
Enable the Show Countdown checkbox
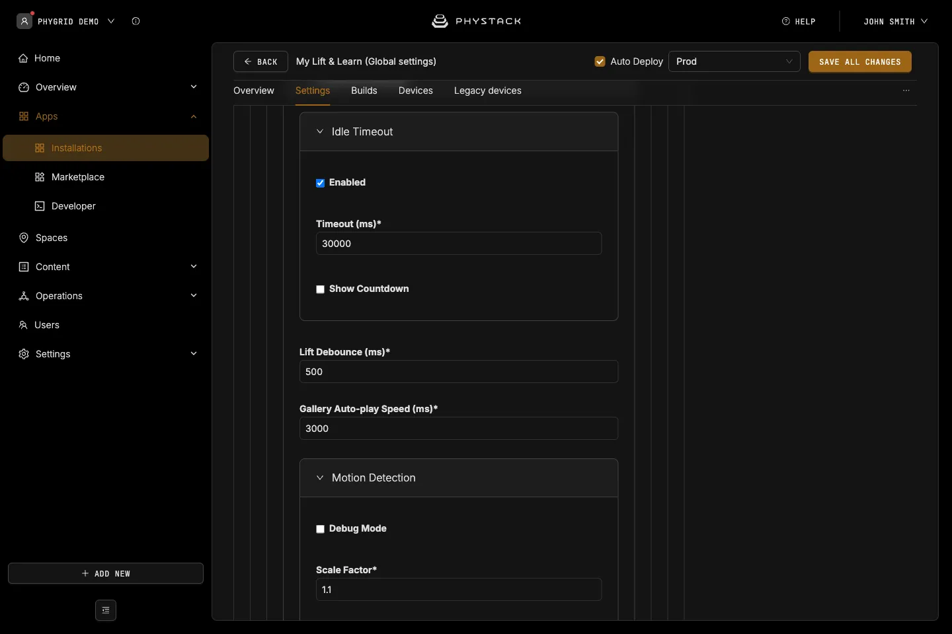pos(321,289)
